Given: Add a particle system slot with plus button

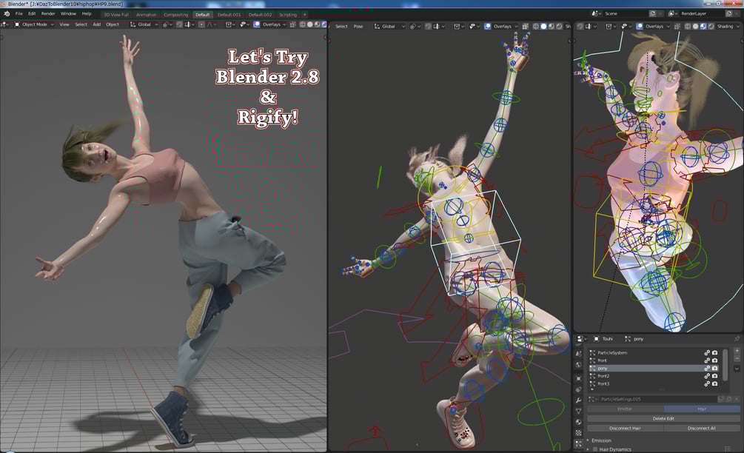Looking at the screenshot, I should tap(737, 351).
